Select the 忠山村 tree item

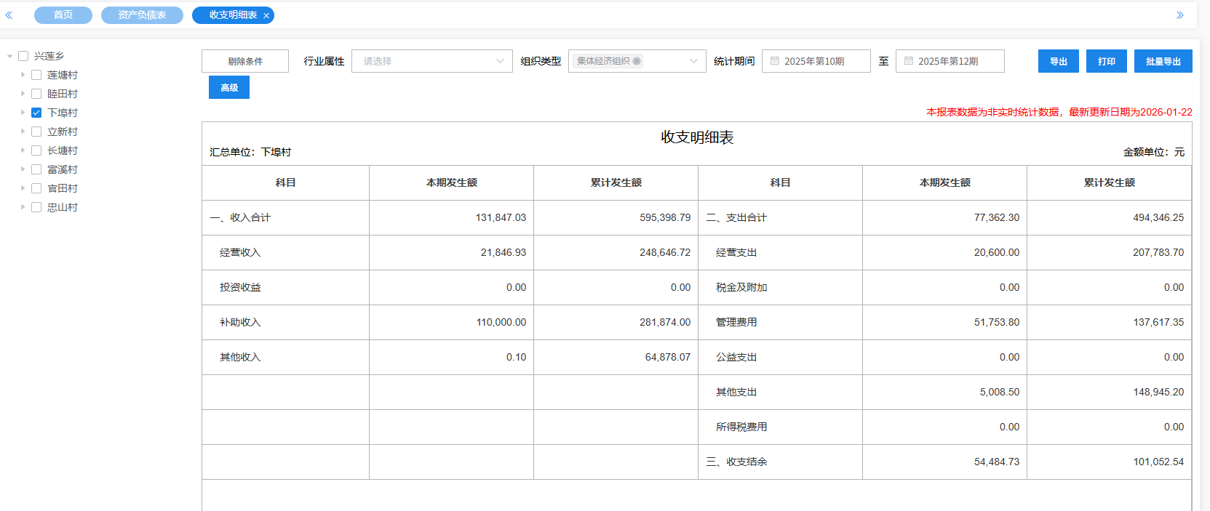[x=63, y=207]
